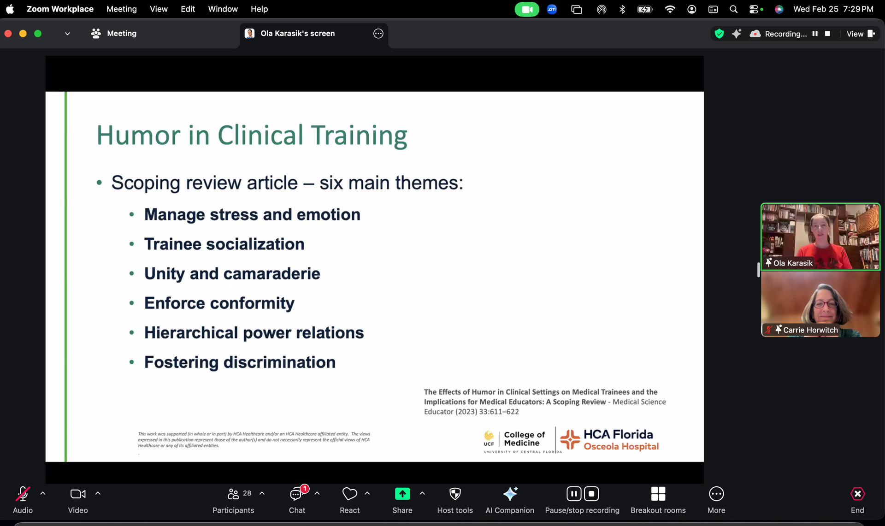Open the View layout button
Viewport: 885px width, 526px height.
(x=860, y=34)
